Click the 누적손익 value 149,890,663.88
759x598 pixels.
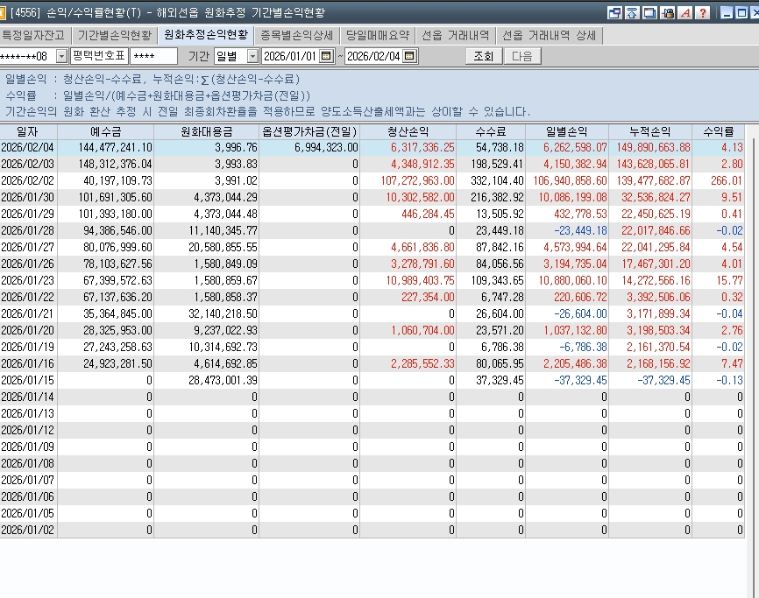[654, 147]
